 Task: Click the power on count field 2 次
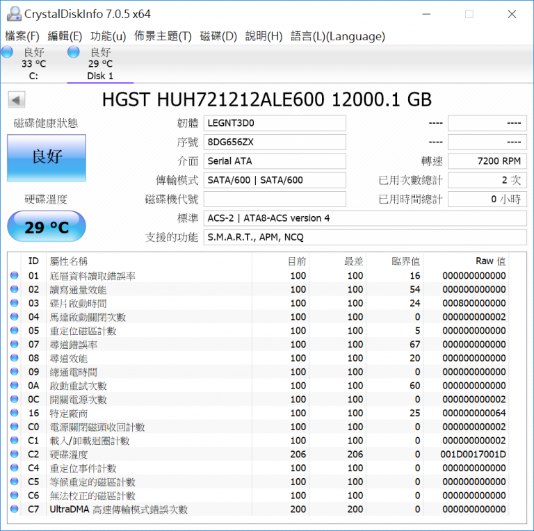pyautogui.click(x=487, y=180)
